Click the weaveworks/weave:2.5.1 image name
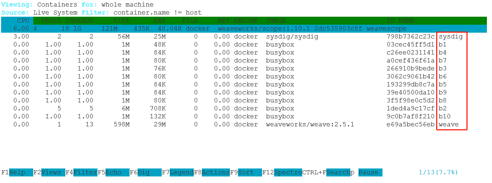Screen dimensions: 492x183 pos(310,125)
